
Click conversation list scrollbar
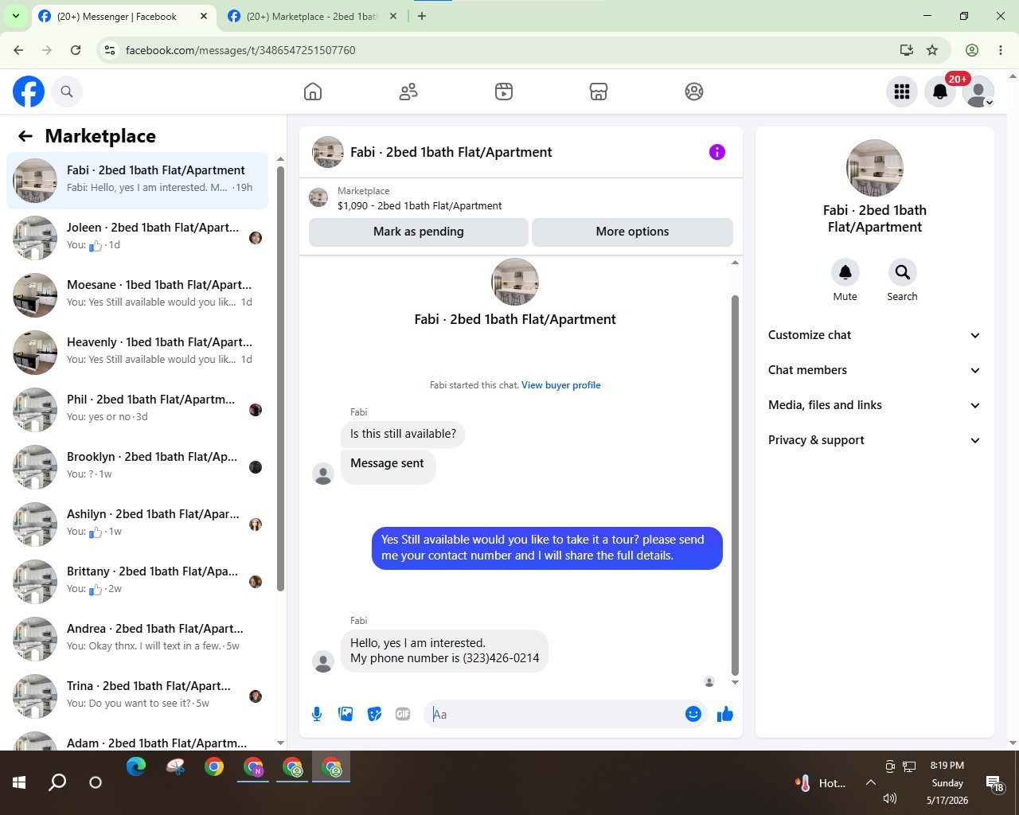point(280,378)
